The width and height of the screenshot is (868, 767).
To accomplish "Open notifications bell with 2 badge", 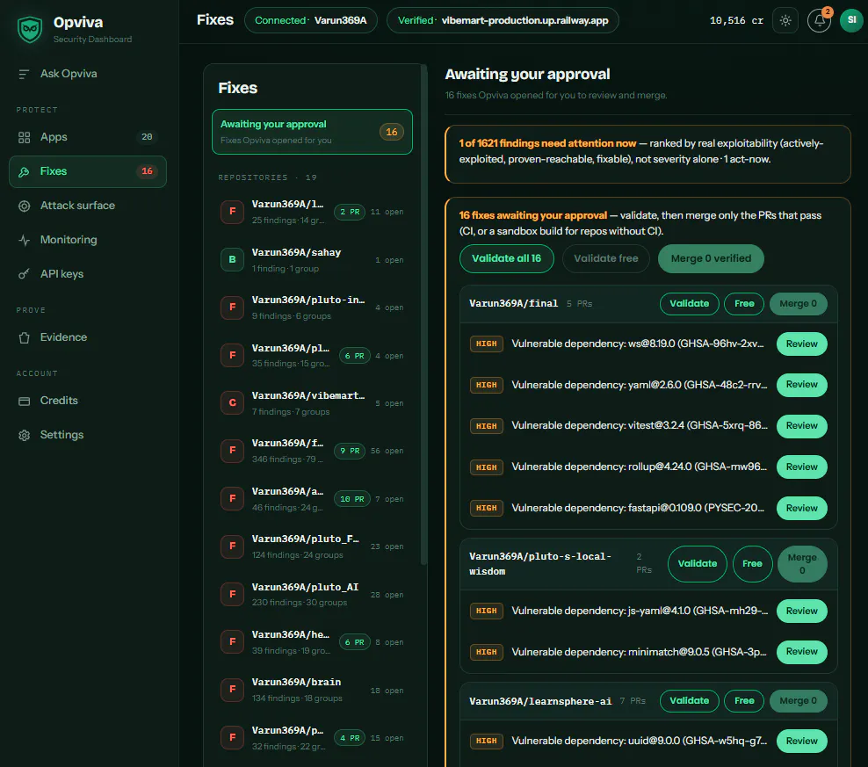I will (820, 20).
